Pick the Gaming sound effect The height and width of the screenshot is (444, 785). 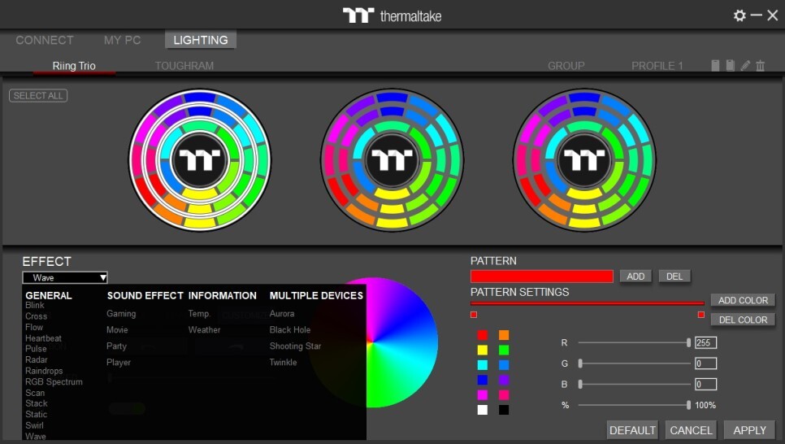[x=121, y=314]
